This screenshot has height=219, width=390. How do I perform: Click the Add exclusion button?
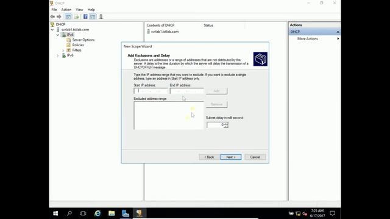(216, 91)
